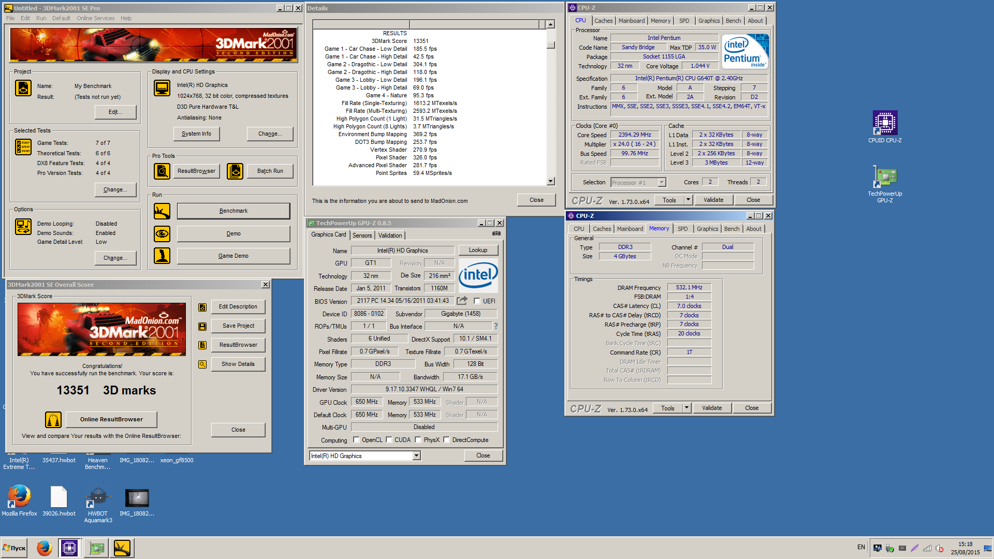This screenshot has height=559, width=994.
Task: Toggle the CUDA checkbox
Action: 389,440
